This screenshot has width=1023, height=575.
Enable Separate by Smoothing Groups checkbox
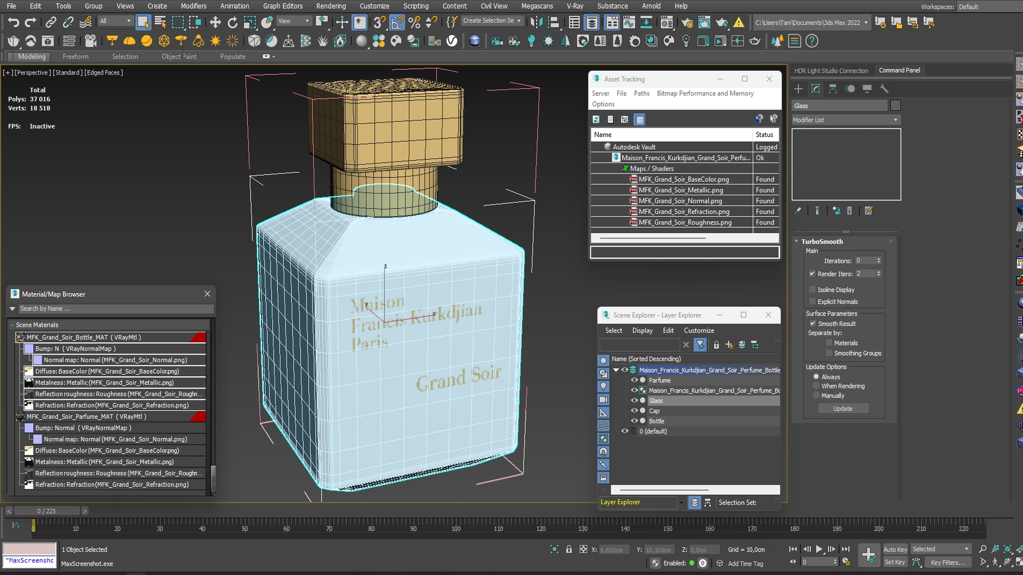coord(829,353)
